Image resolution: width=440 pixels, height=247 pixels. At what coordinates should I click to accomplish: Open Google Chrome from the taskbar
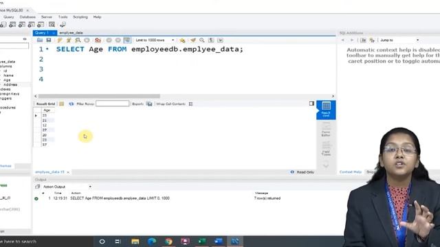click(168, 242)
